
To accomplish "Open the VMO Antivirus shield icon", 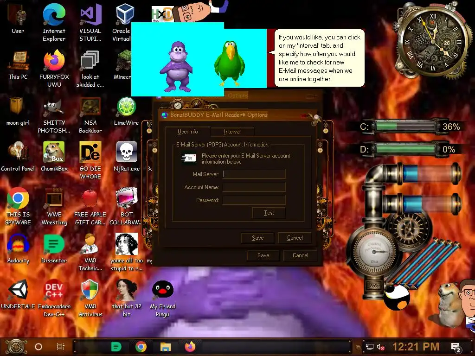I will [90, 299].
